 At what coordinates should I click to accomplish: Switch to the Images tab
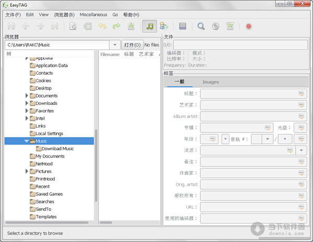click(x=210, y=82)
